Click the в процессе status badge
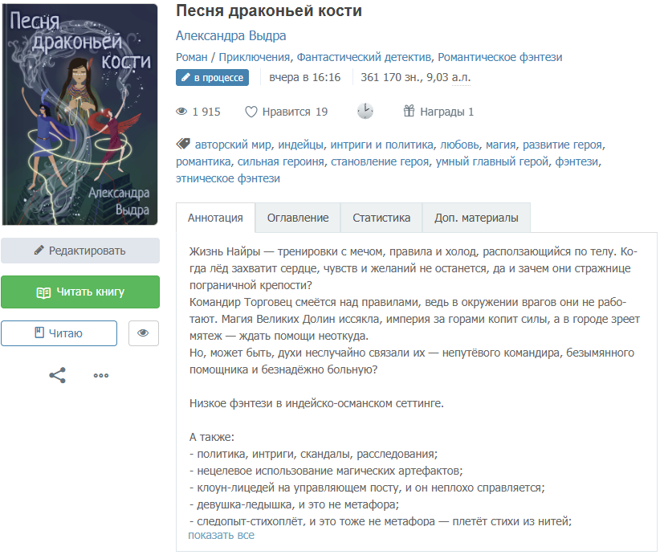This screenshot has height=555, width=660. click(212, 77)
